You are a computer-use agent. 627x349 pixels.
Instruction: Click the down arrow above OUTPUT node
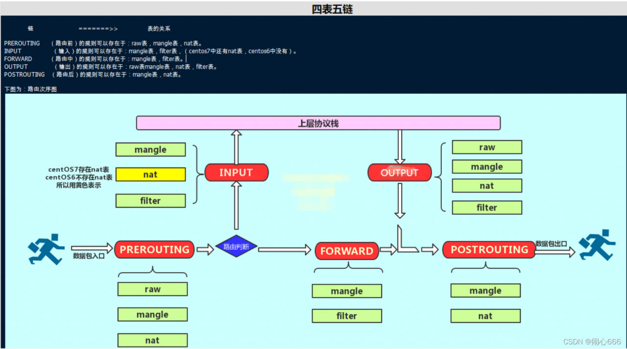tap(400, 147)
